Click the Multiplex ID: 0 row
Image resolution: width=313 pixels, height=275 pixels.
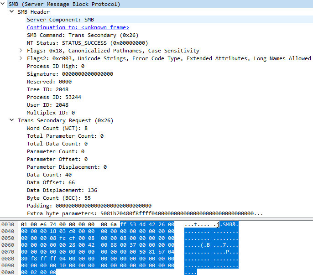pyautogui.click(x=51, y=113)
